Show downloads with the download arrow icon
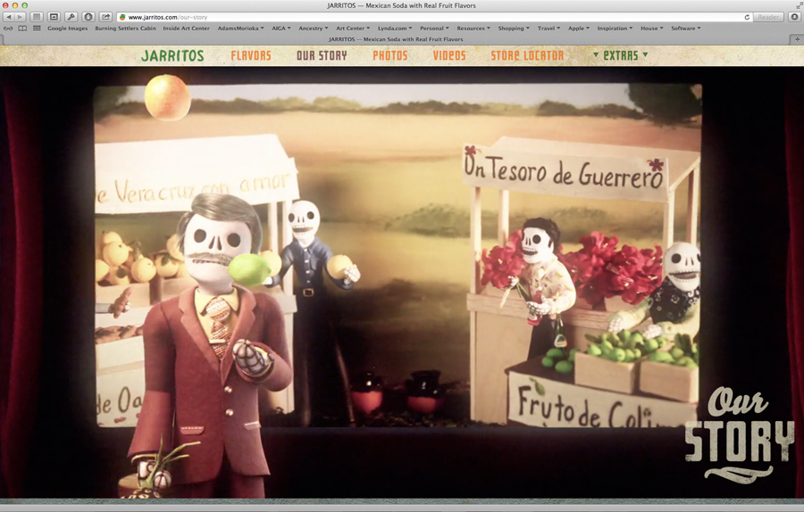Viewport: 804px width, 512px height. click(x=795, y=17)
